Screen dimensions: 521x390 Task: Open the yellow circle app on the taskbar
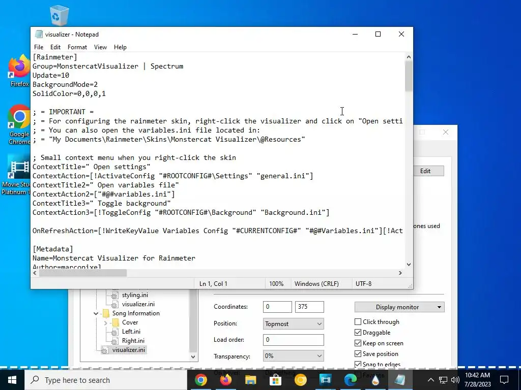[x=300, y=380]
